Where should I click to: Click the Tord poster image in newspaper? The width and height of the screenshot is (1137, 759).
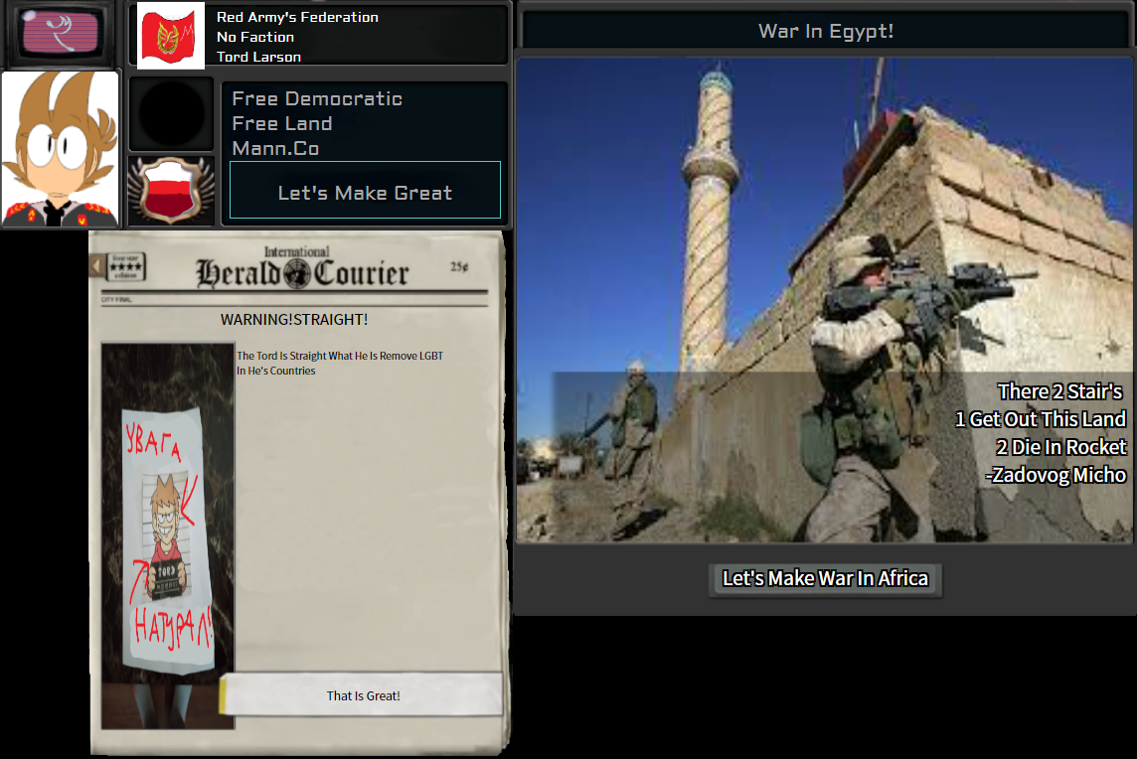[x=168, y=536]
